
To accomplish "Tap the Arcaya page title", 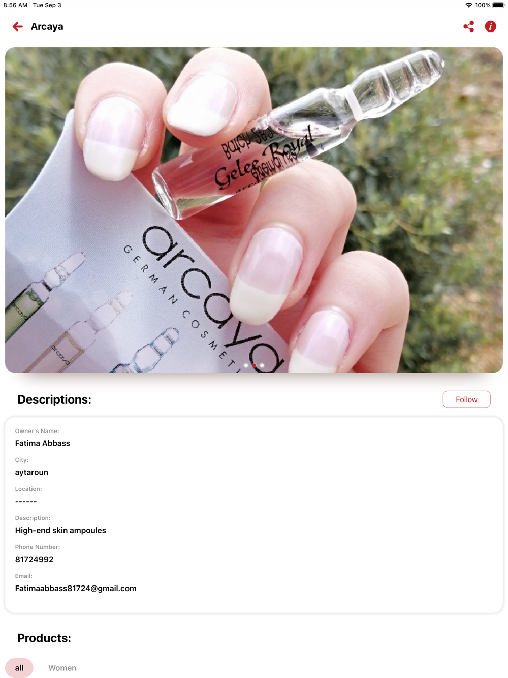I will [47, 26].
